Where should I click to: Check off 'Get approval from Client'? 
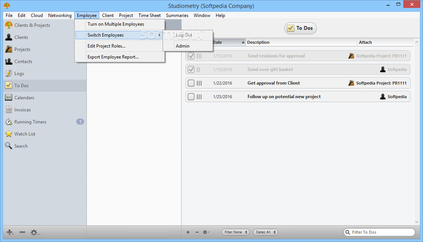pyautogui.click(x=191, y=83)
